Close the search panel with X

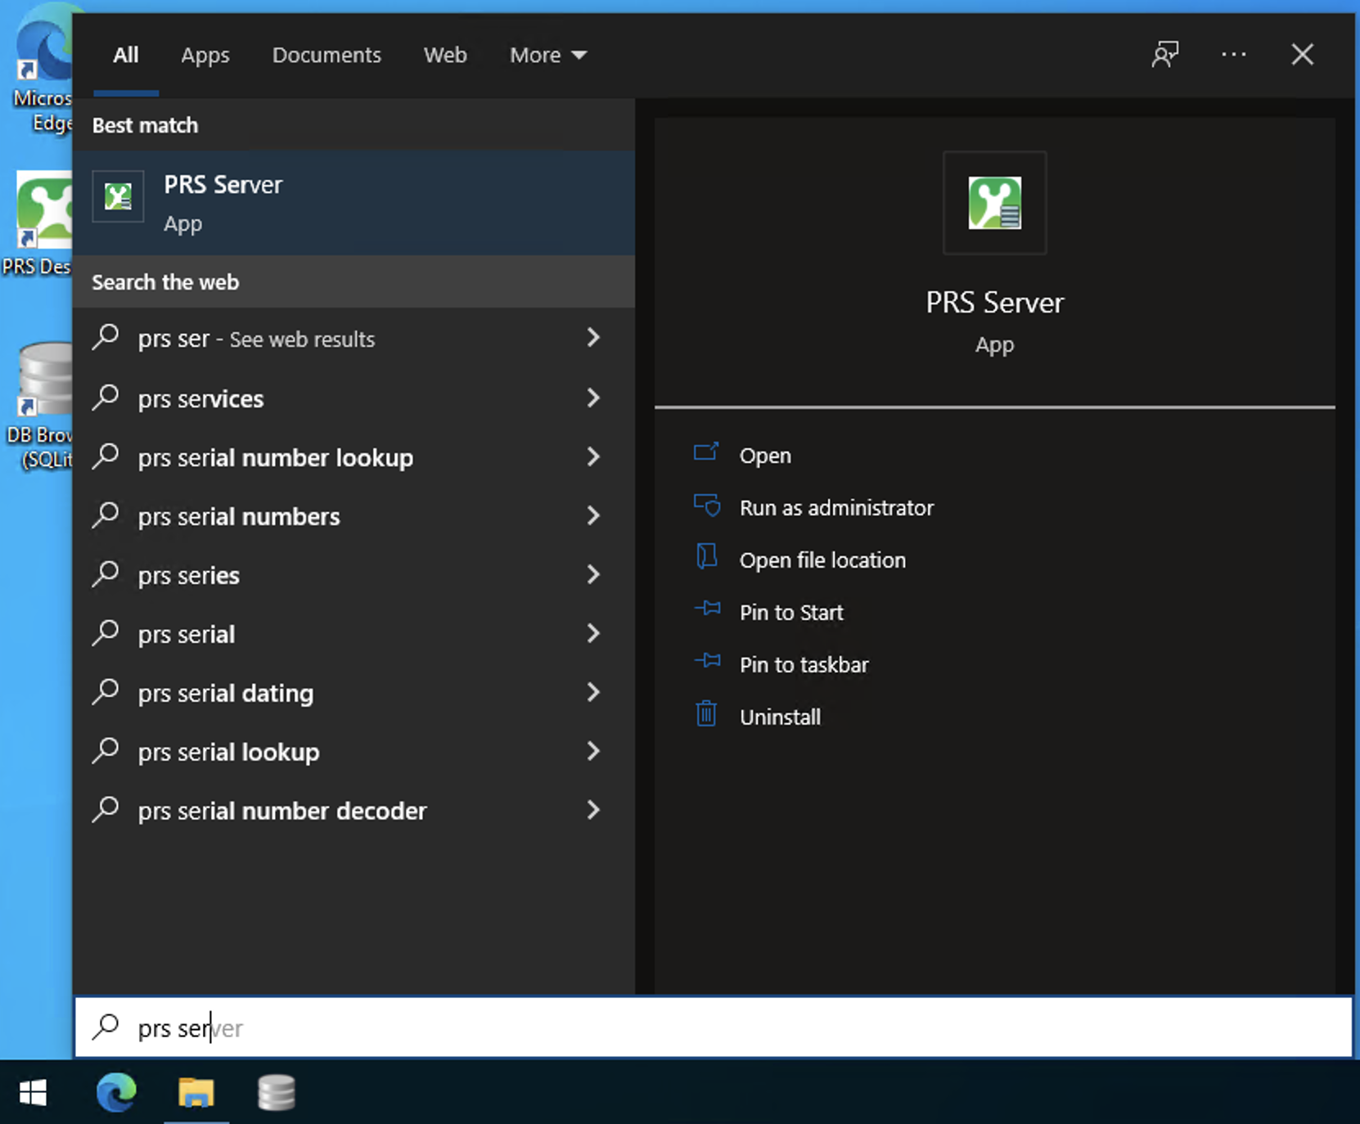coord(1302,55)
